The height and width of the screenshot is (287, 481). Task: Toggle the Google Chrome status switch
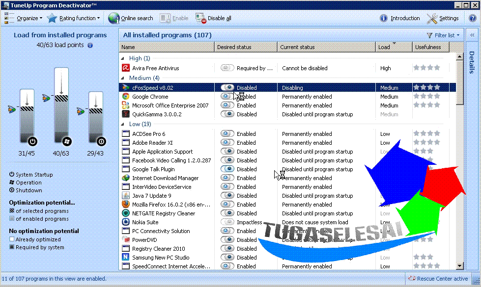[227, 96]
